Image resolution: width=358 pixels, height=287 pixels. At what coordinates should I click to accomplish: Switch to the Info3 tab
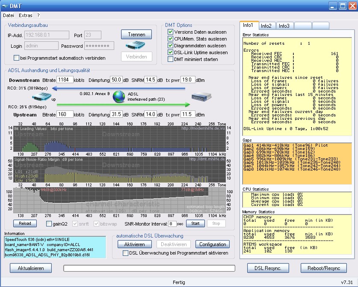[x=284, y=26]
